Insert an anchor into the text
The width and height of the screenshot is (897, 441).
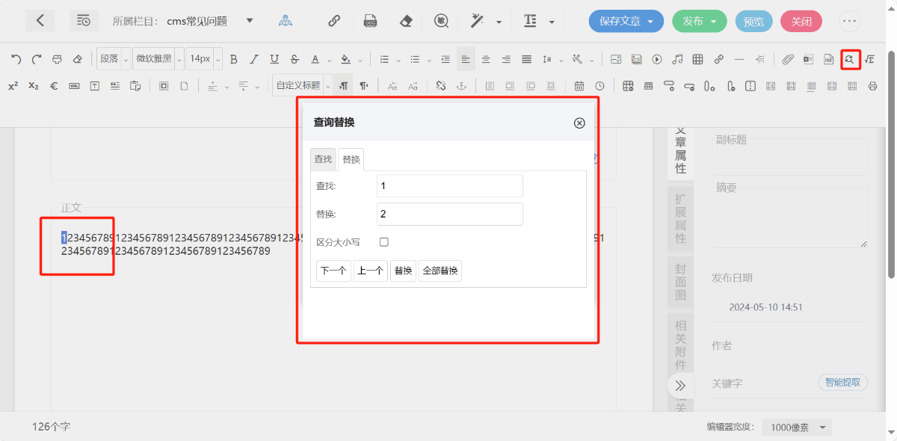click(461, 86)
